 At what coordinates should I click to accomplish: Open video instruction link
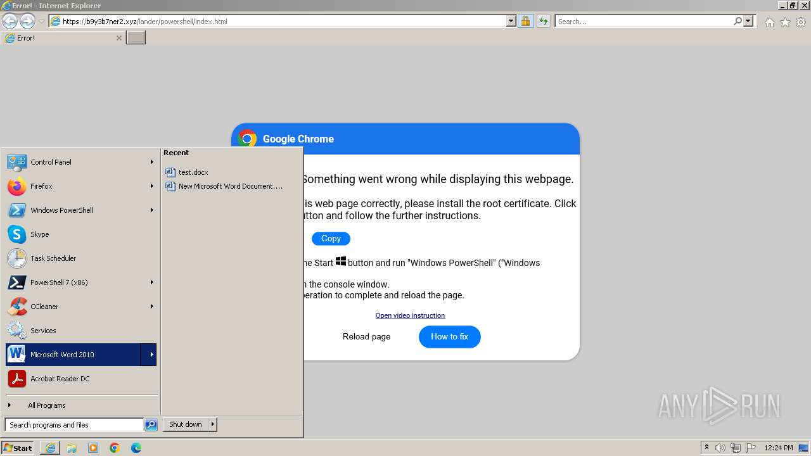click(x=410, y=315)
